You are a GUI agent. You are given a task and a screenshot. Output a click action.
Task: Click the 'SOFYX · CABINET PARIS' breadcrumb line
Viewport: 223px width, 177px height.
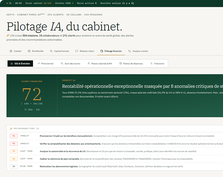point(54,14)
